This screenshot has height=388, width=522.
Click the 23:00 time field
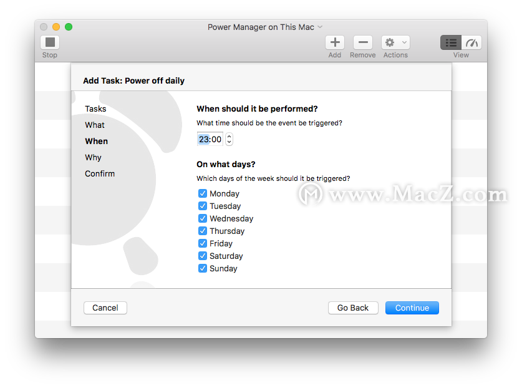(x=210, y=139)
